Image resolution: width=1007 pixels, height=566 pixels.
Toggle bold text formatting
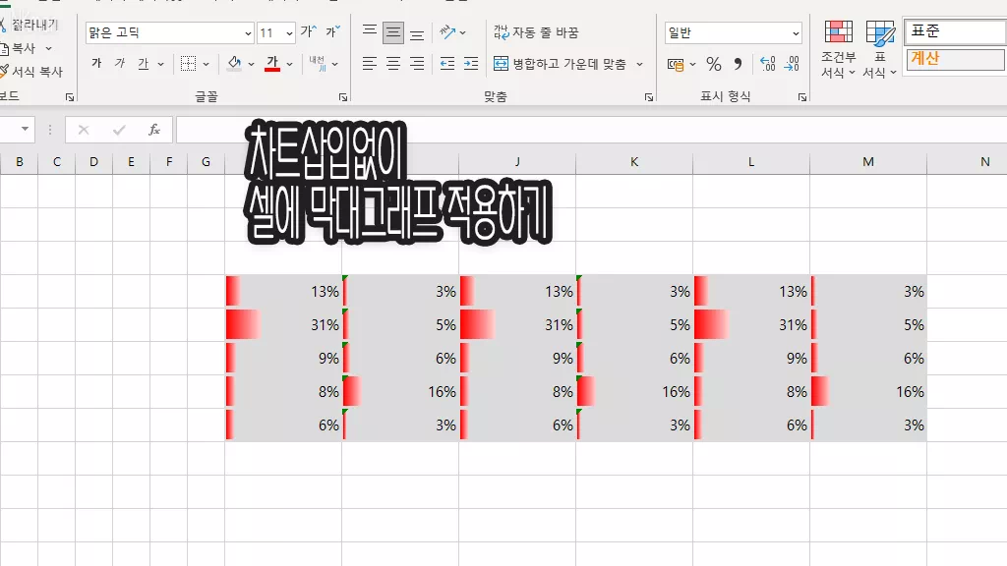(x=96, y=64)
